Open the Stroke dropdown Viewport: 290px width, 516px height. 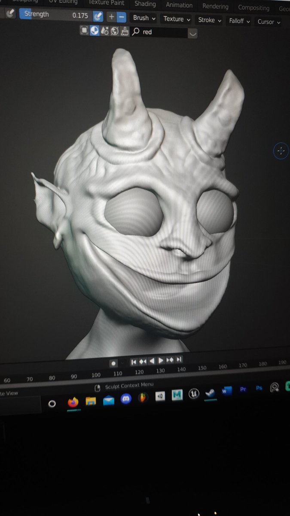click(210, 20)
